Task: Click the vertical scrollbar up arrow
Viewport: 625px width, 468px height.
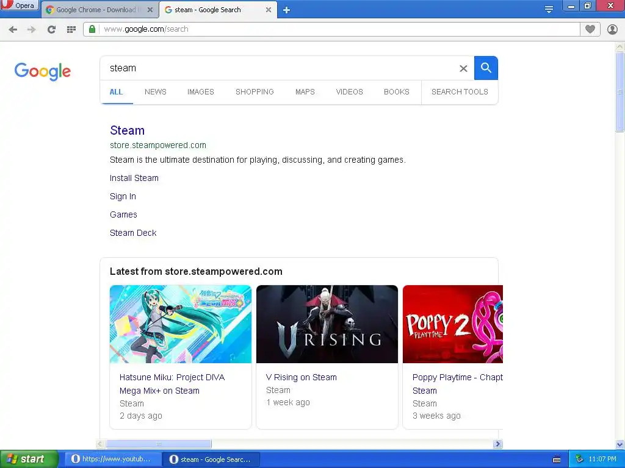Action: 620,46
